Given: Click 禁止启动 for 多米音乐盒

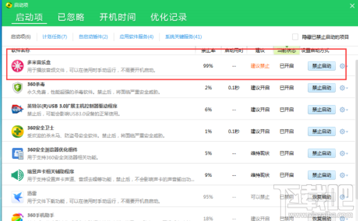Looking at the screenshot, I should coord(321,66).
